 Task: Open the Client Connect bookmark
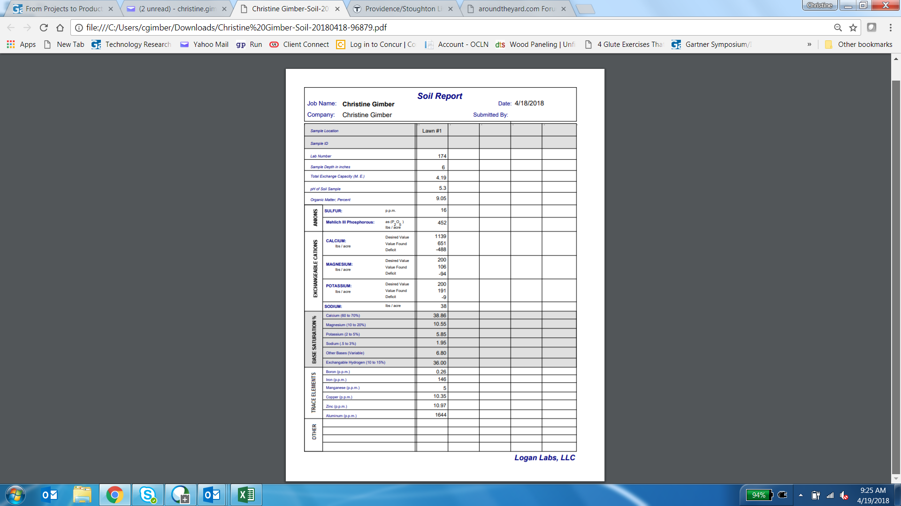(x=299, y=45)
